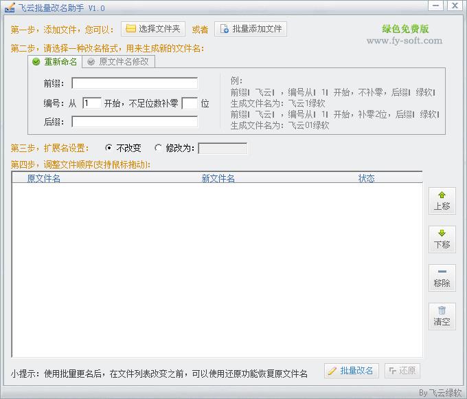Start renaming with 批量改名 button

click(x=352, y=371)
